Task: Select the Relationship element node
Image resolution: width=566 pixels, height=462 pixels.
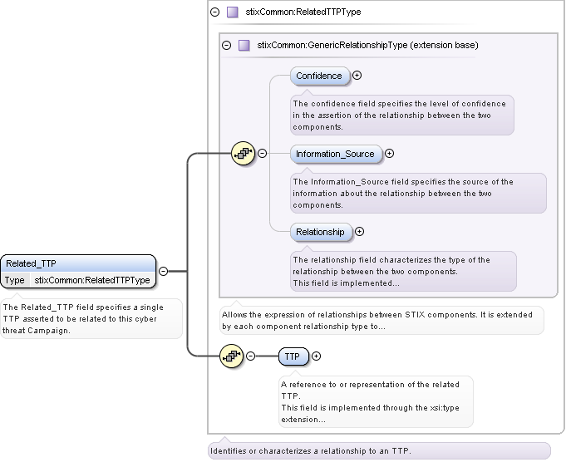Action: coord(320,232)
